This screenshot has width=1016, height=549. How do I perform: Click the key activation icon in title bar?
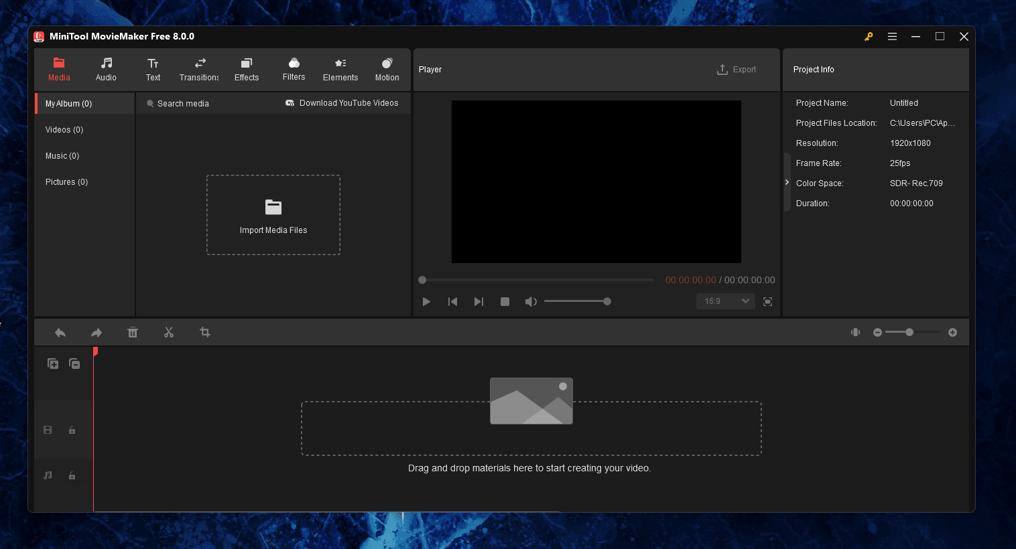click(869, 36)
